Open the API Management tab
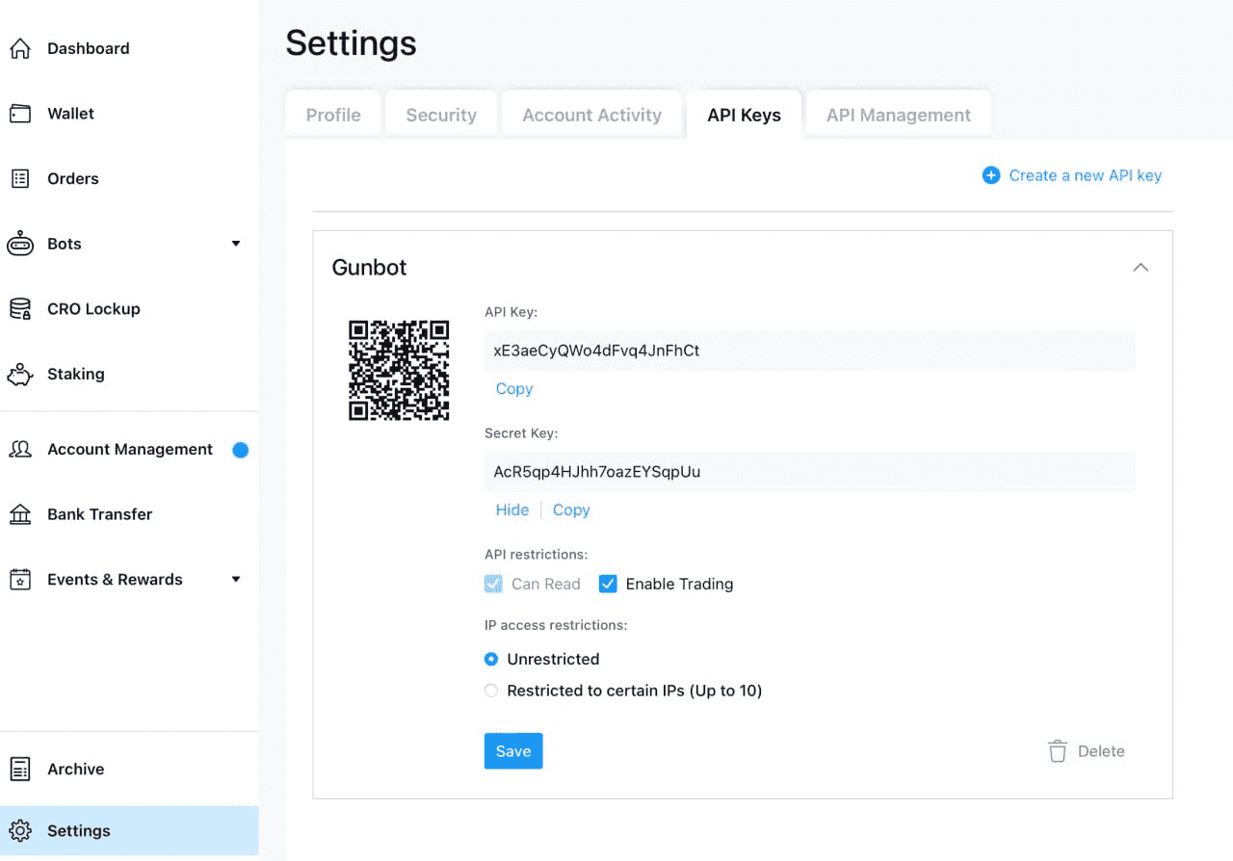1233x861 pixels. pyautogui.click(x=899, y=115)
